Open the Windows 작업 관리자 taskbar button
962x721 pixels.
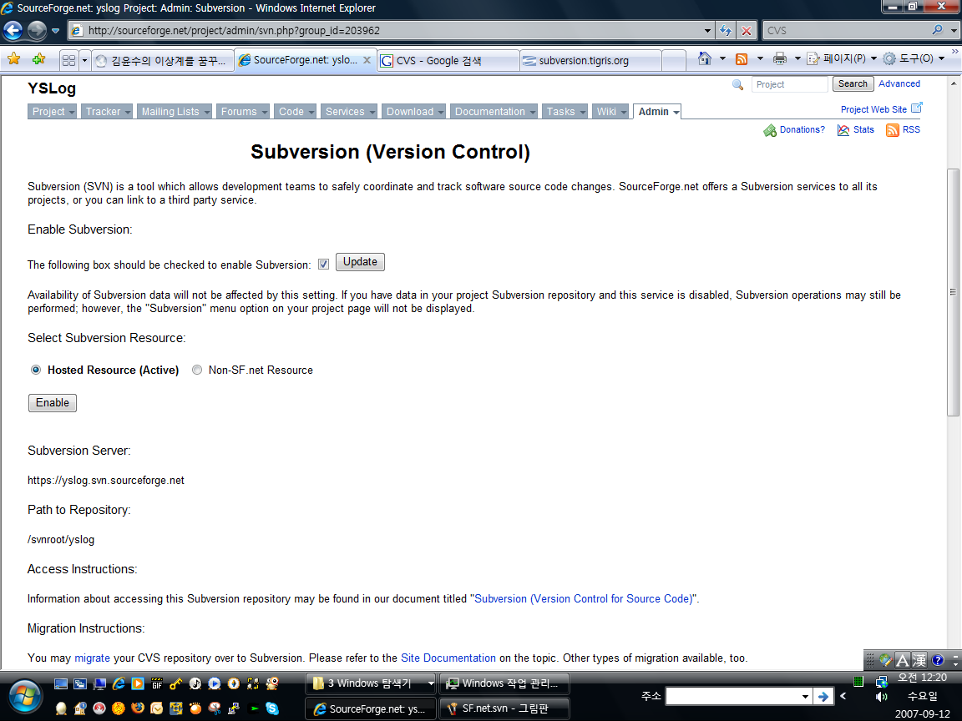pos(504,683)
